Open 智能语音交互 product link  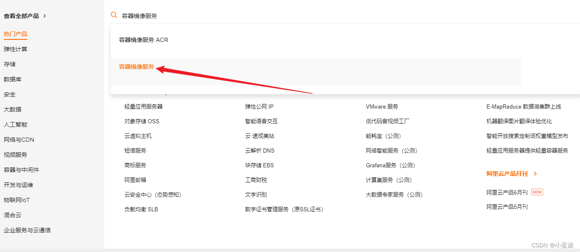(x=262, y=121)
